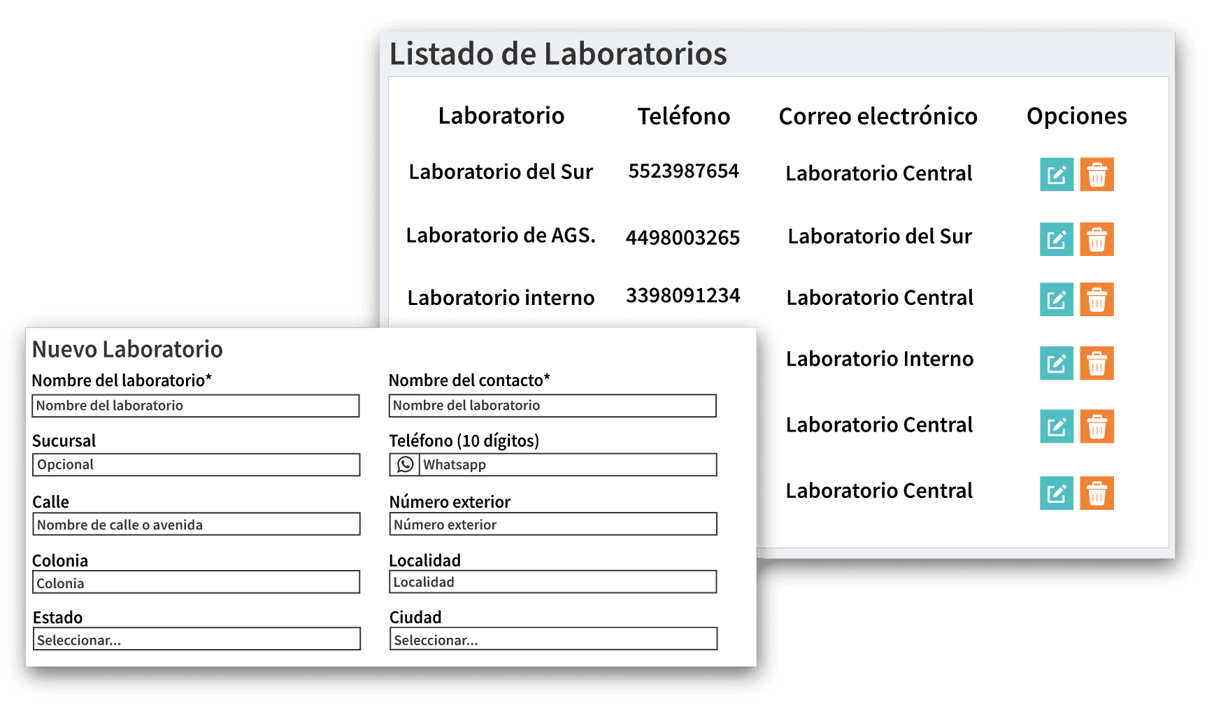This screenshot has height=705, width=1214.
Task: Click the Localidad input field
Action: (x=552, y=582)
